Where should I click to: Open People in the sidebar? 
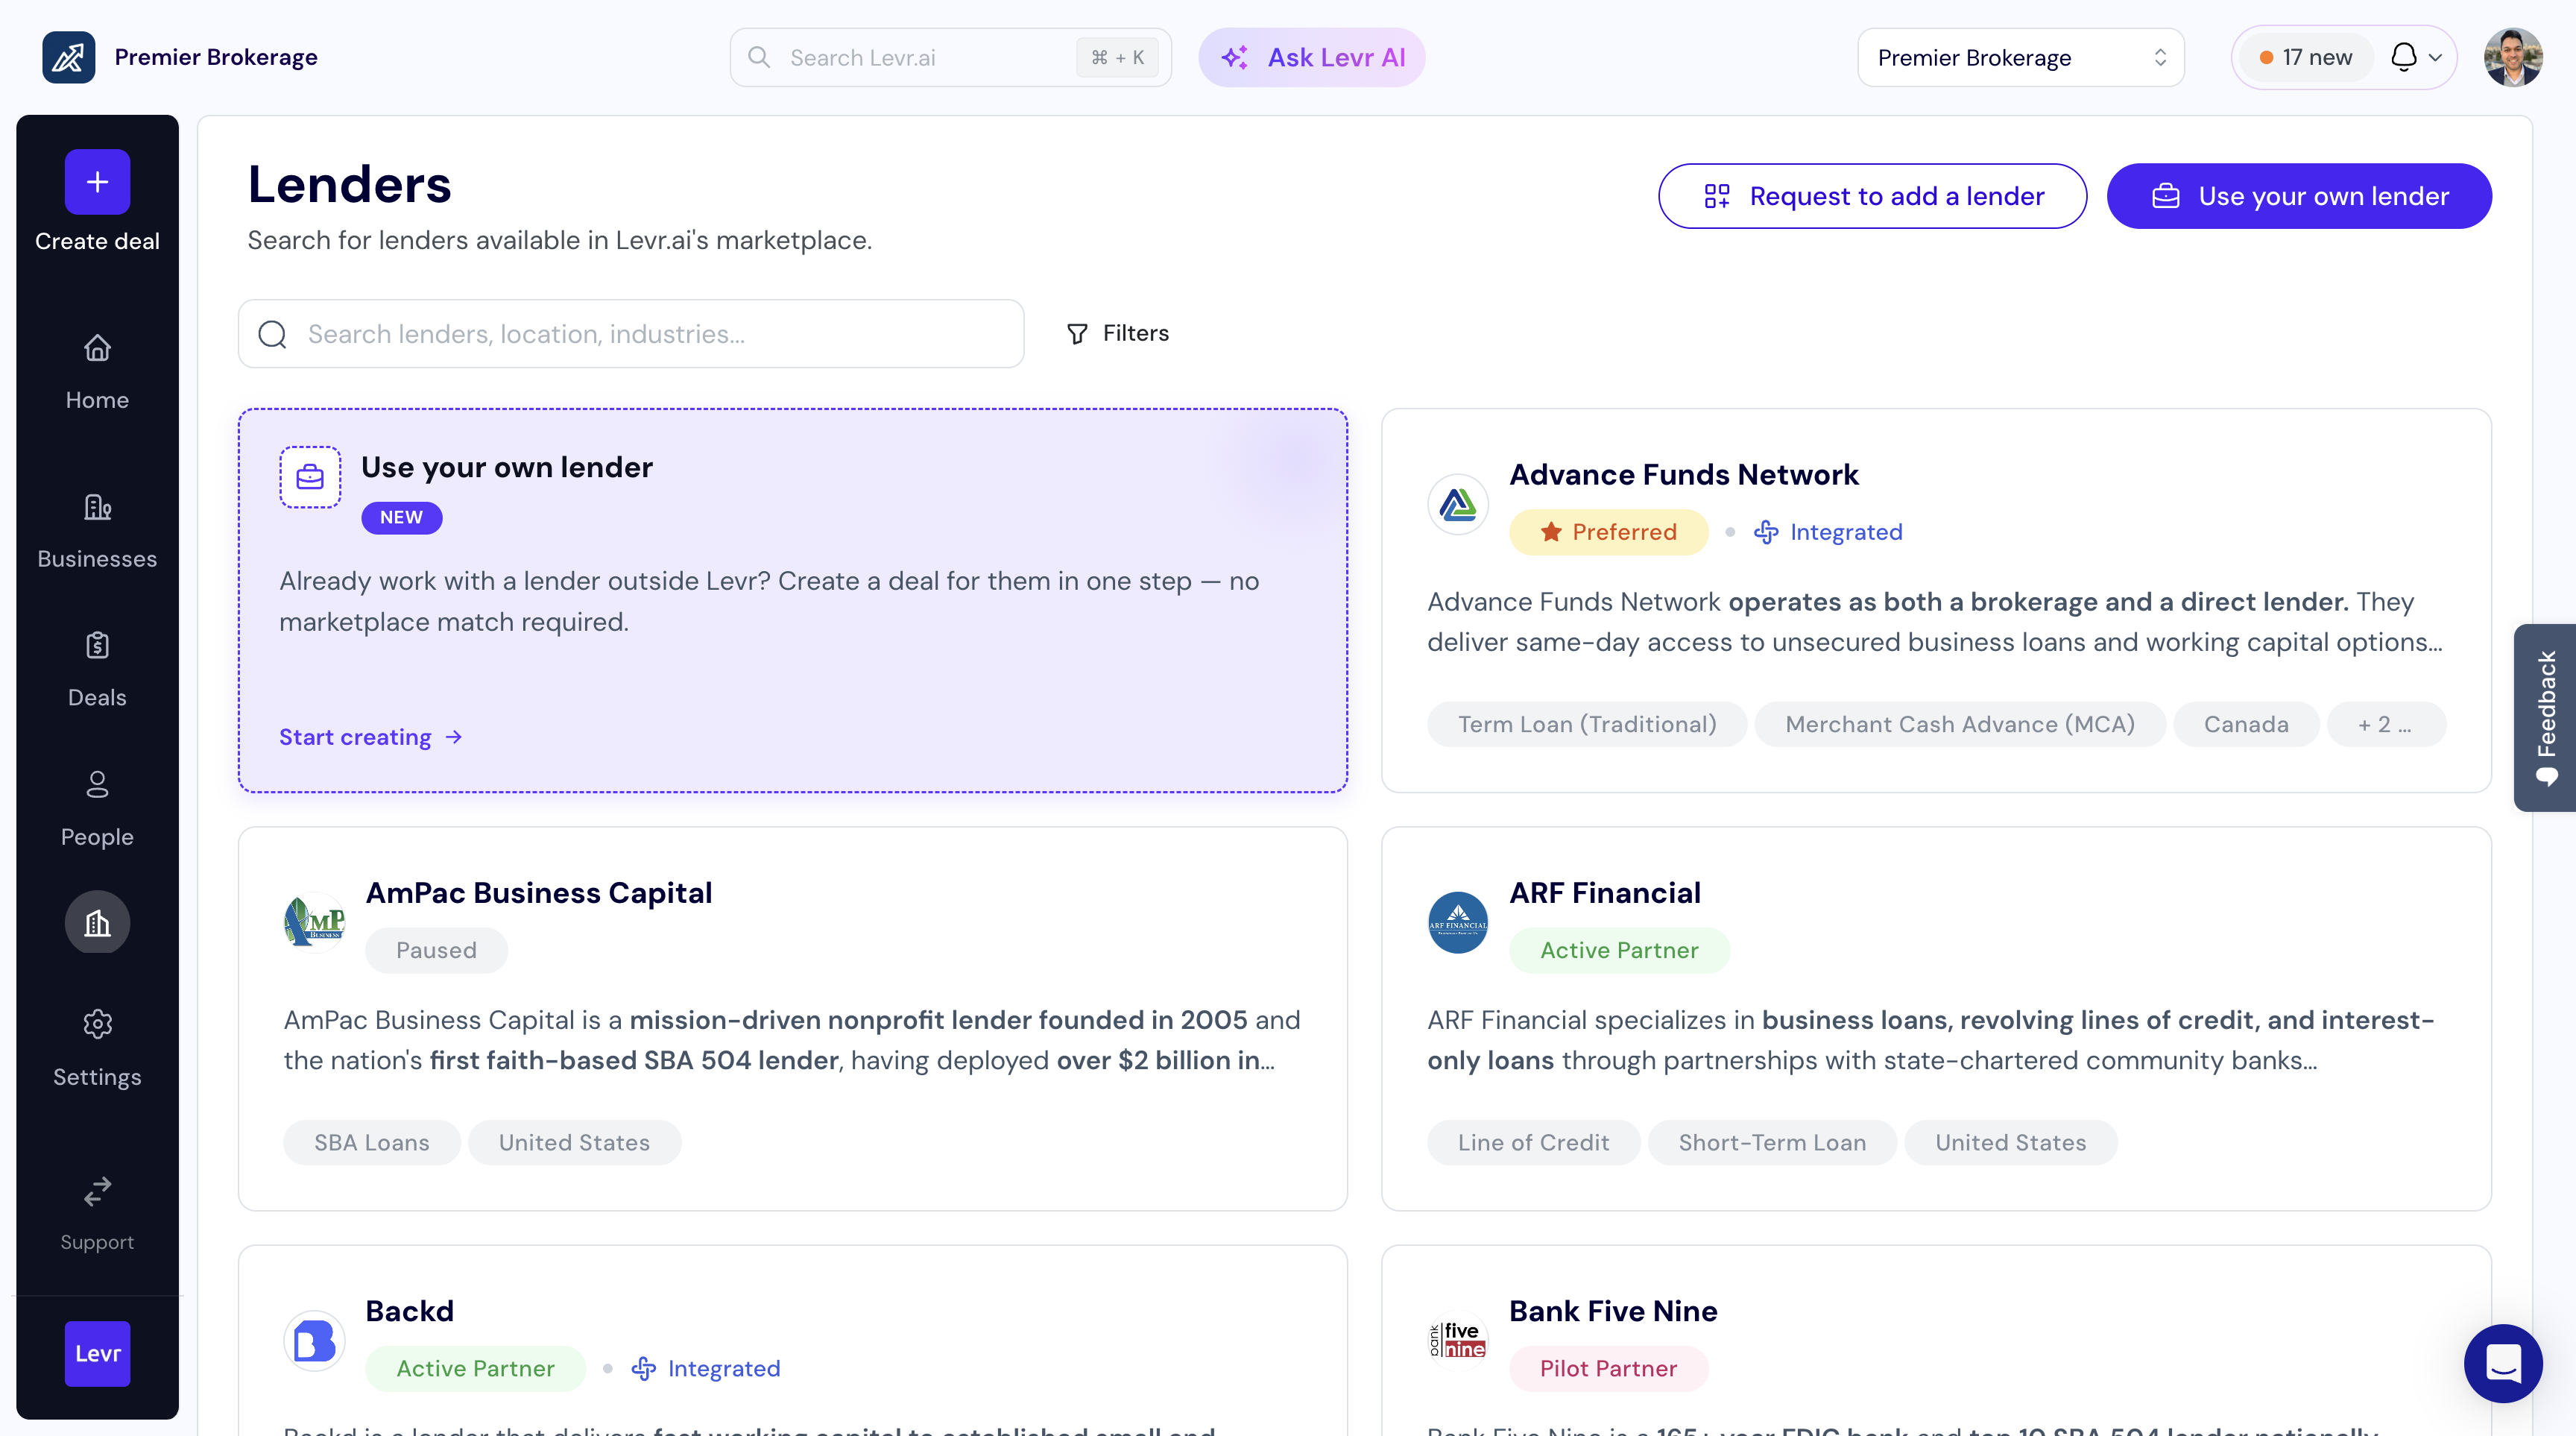pyautogui.click(x=97, y=808)
